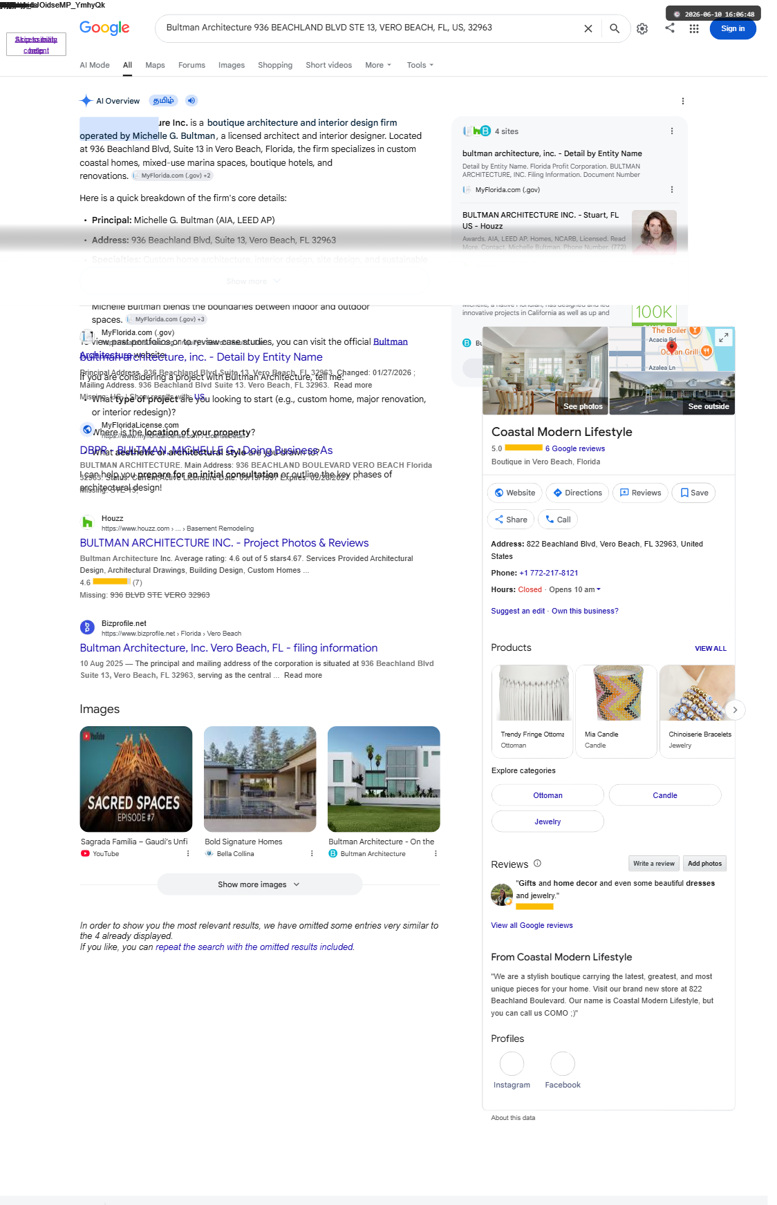Click Add photos button
The height and width of the screenshot is (1205, 777).
click(704, 864)
